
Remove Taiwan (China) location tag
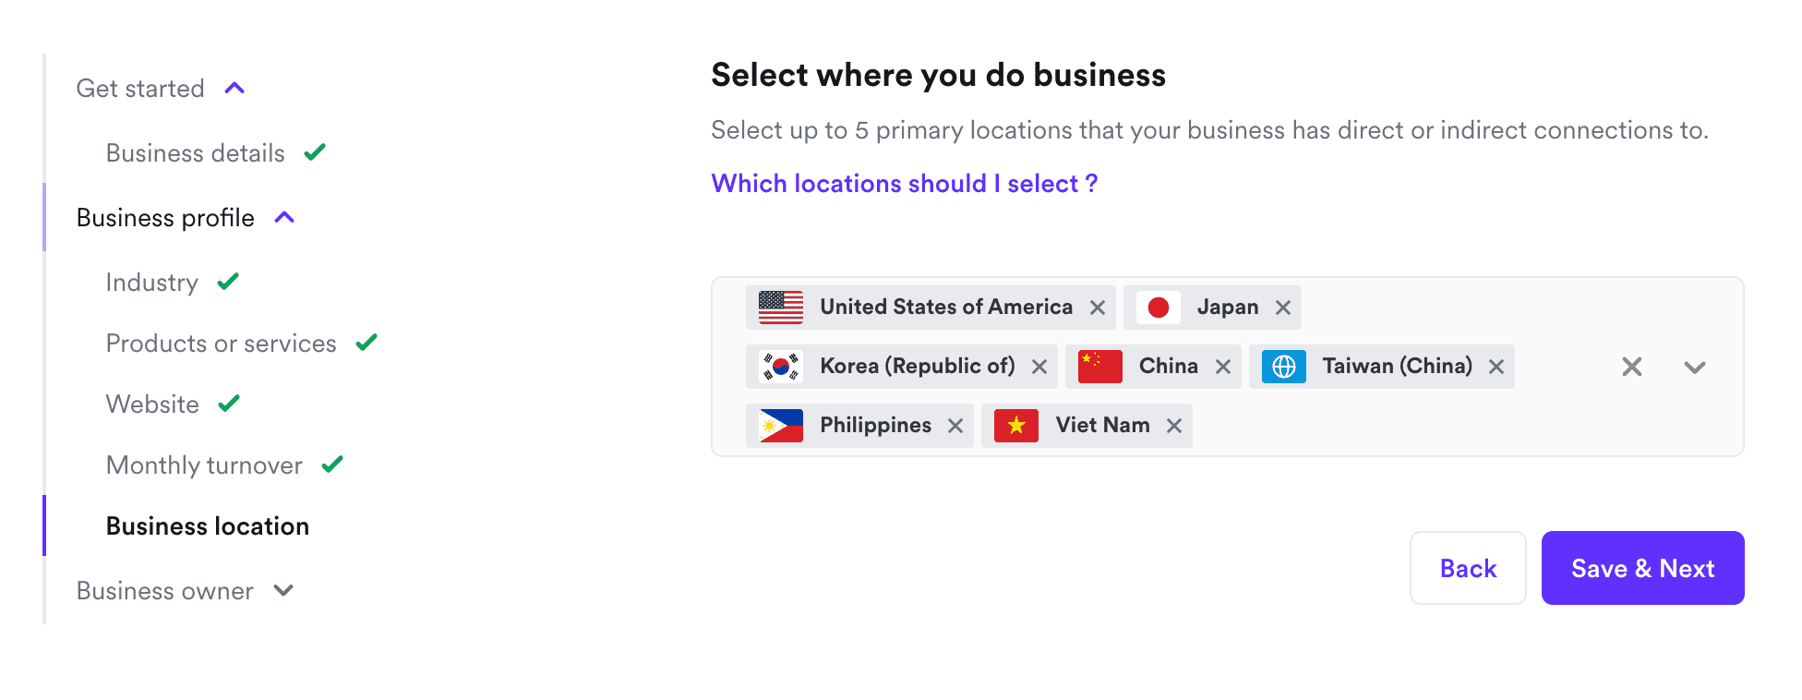[1496, 367]
